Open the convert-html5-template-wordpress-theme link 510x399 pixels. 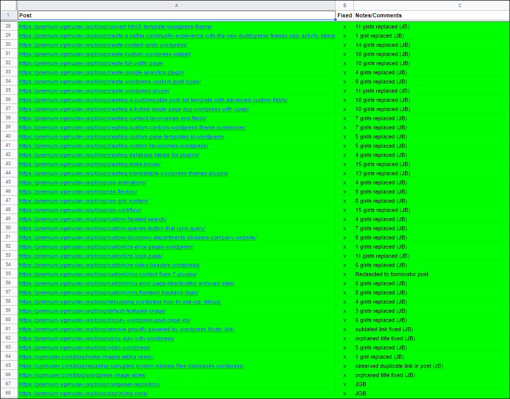[116, 26]
